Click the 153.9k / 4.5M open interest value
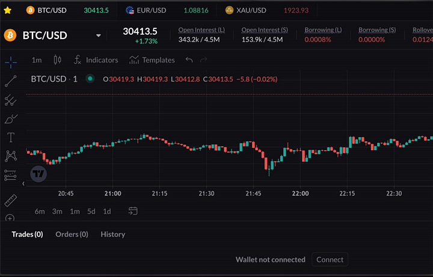The height and width of the screenshot is (277, 433). point(262,40)
